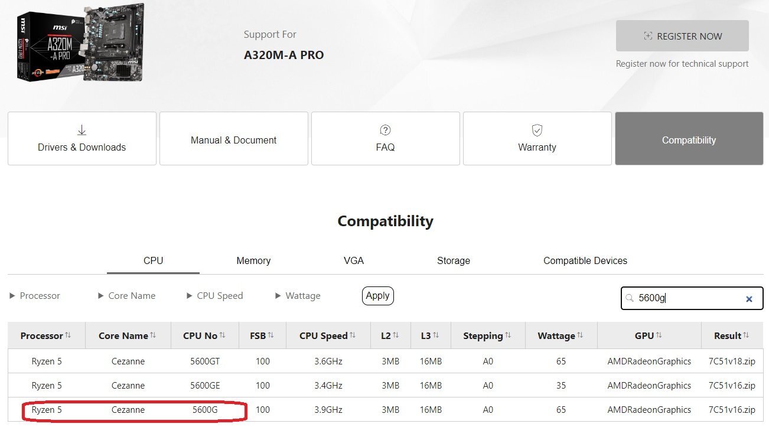The width and height of the screenshot is (769, 427).
Task: Click 7C51v16.zip in the 5600GE row
Action: coord(732,386)
